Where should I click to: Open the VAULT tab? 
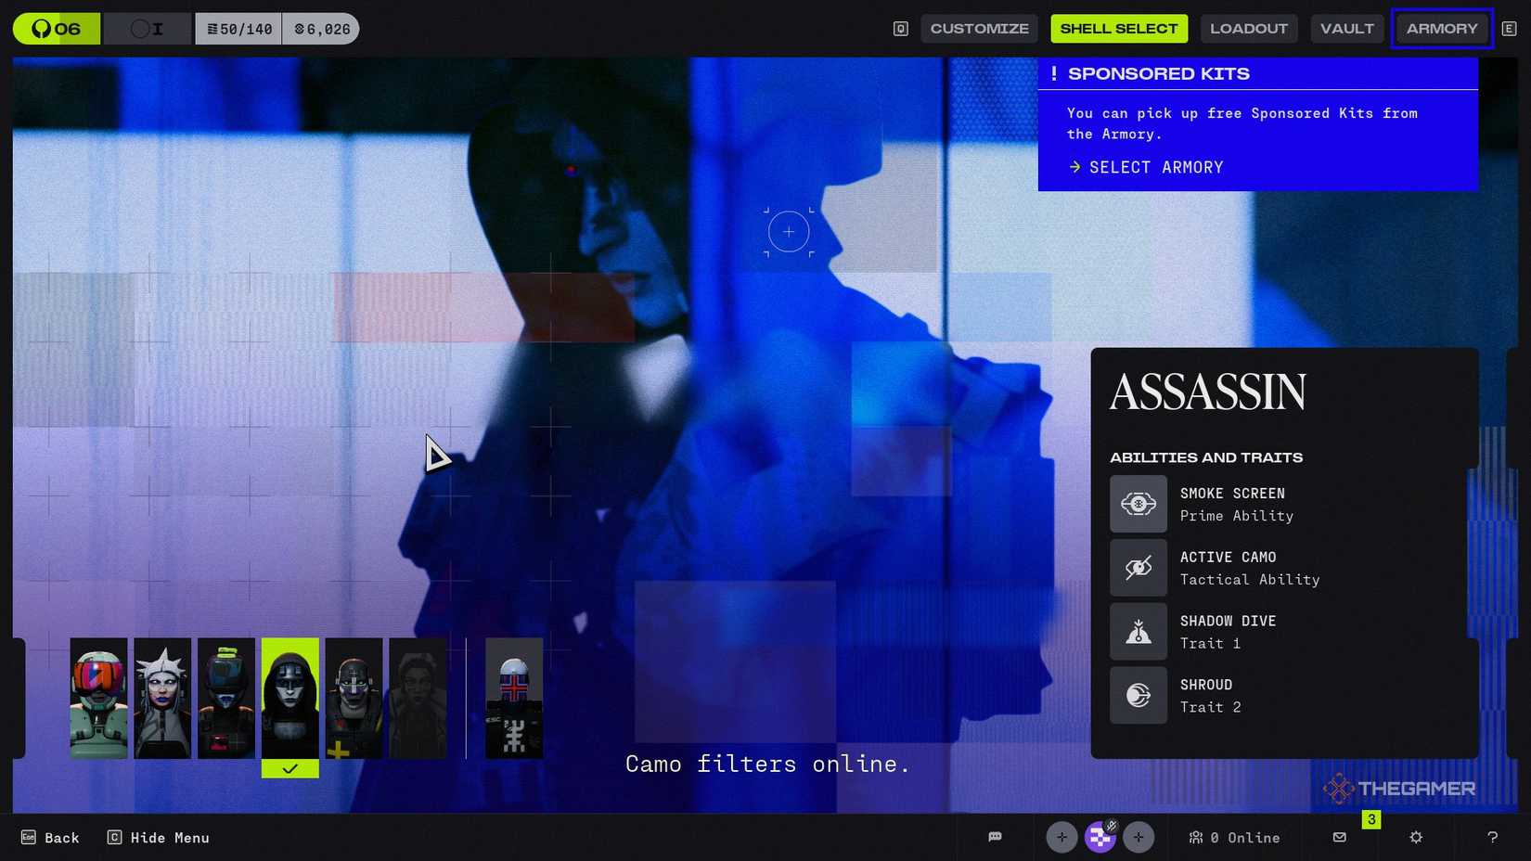pos(1347,28)
